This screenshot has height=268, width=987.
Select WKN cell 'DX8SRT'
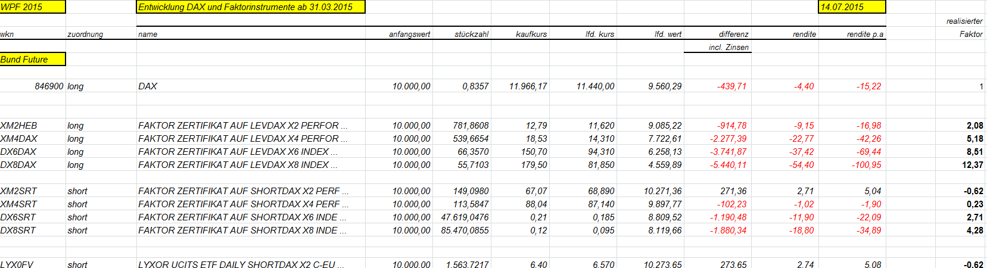[x=18, y=230]
